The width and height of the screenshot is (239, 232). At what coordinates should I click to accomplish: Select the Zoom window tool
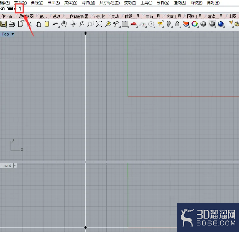(90, 24)
